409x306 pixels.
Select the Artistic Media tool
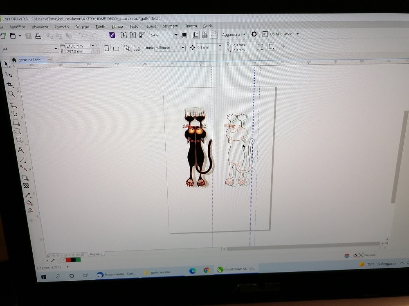[x=14, y=114]
